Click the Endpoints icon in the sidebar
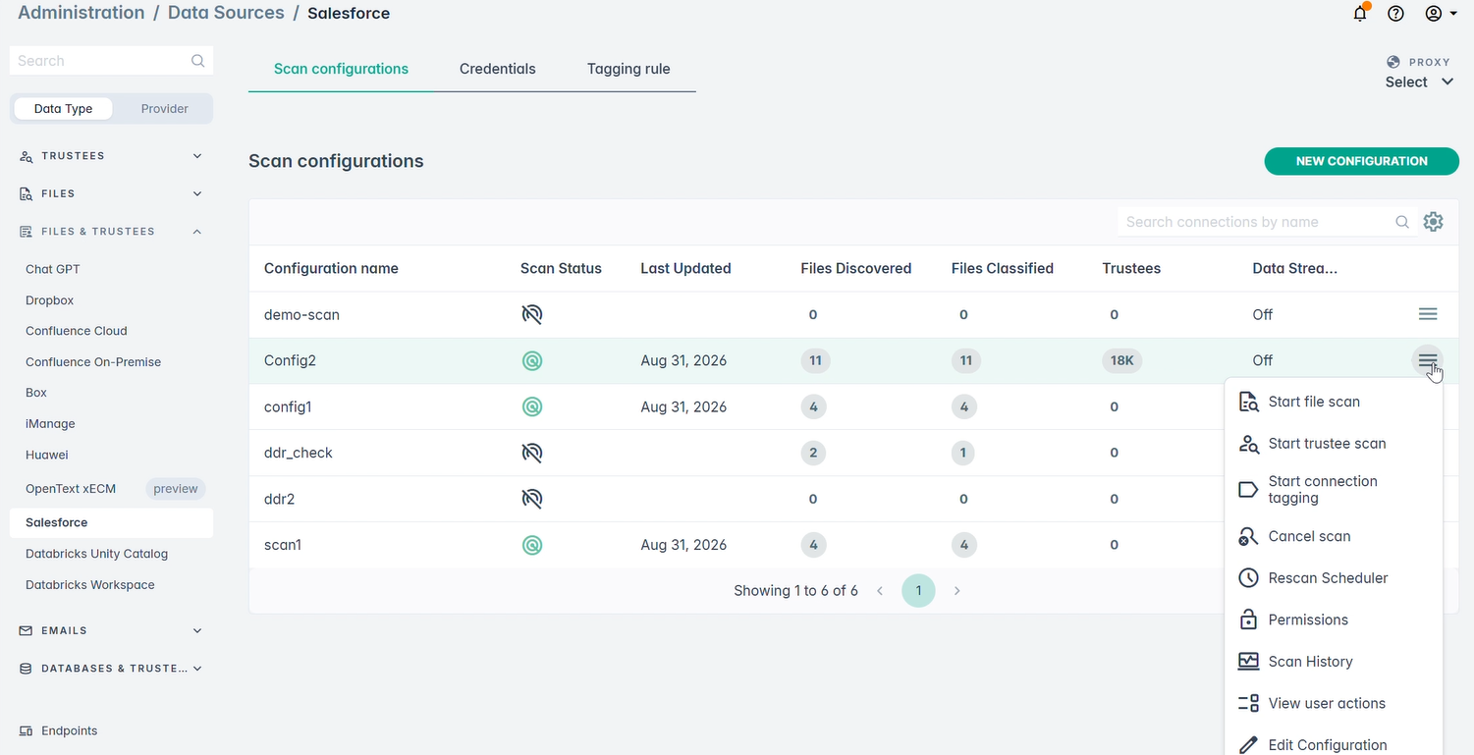The height and width of the screenshot is (755, 1474). point(27,730)
